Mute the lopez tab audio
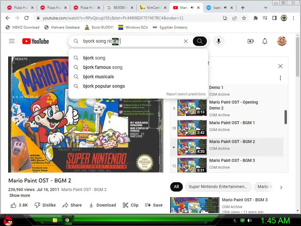The width and height of the screenshot is (301, 226). tap(225, 7)
